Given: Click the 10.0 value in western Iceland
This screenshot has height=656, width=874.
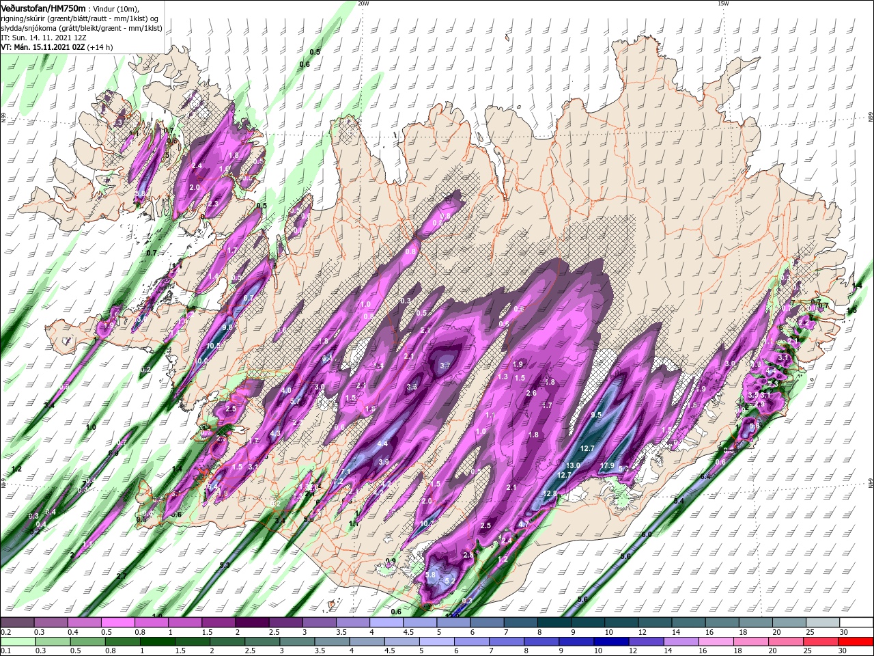Looking at the screenshot, I should 202,361.
